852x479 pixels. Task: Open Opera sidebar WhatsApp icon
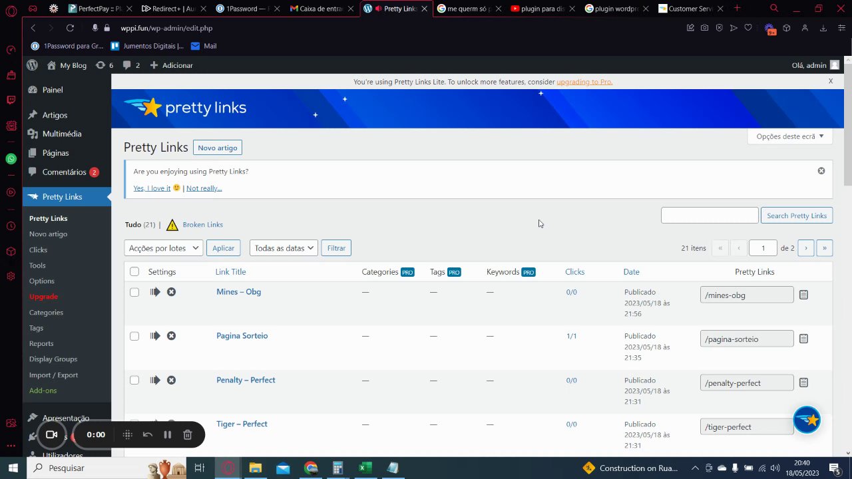point(11,159)
